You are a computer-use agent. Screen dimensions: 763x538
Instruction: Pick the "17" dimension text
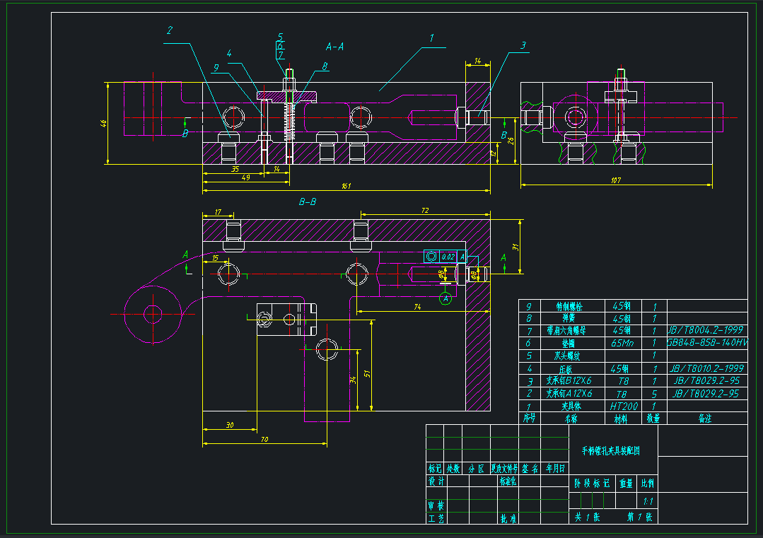[218, 212]
